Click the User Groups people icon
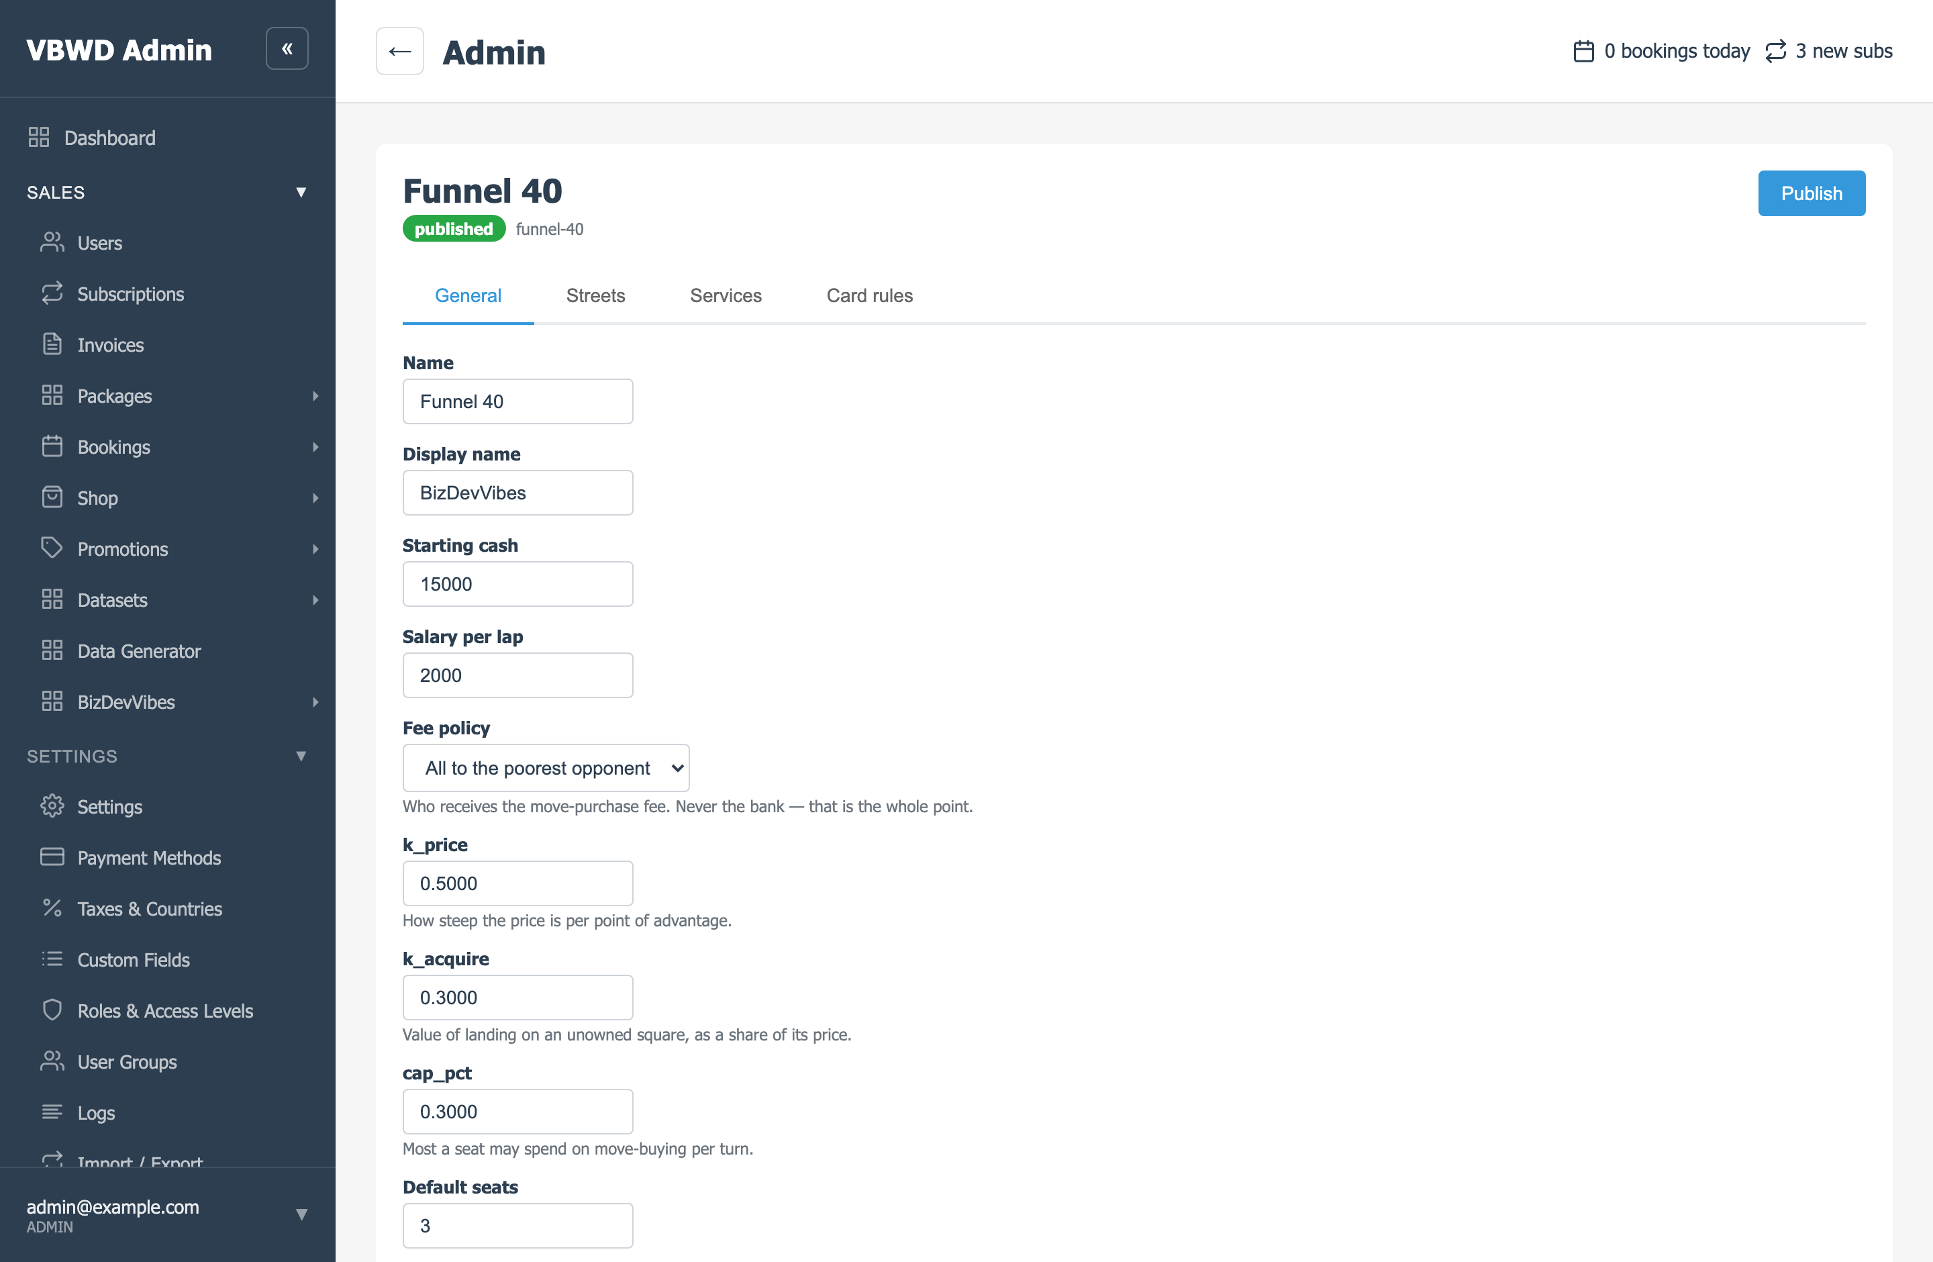This screenshot has height=1262, width=1933. [52, 1061]
